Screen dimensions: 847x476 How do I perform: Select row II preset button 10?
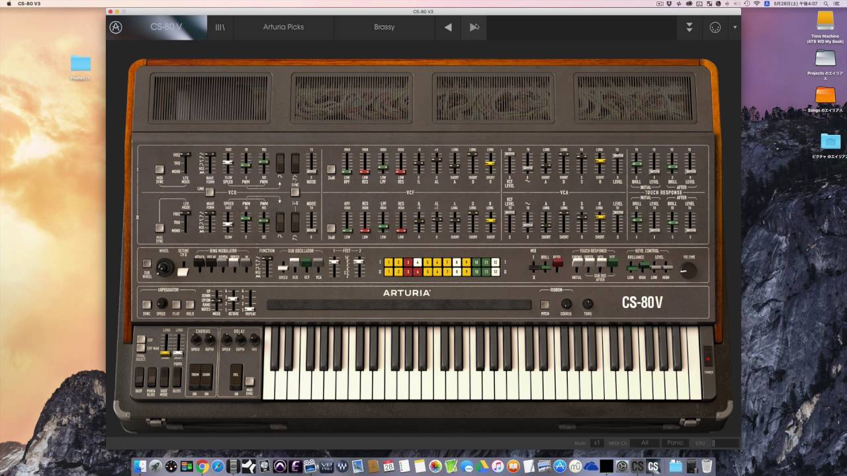tap(476, 271)
